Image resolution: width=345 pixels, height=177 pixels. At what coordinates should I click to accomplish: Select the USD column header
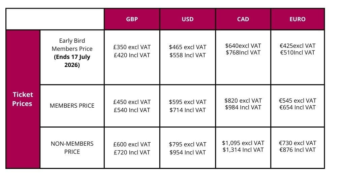(187, 19)
